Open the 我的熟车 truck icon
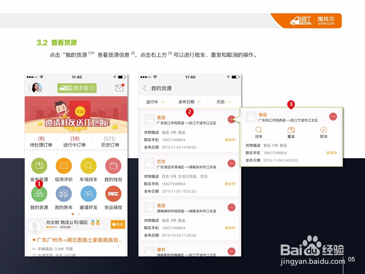This screenshot has width=365, height=274. pyautogui.click(x=64, y=194)
